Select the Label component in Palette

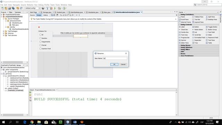click(x=182, y=27)
